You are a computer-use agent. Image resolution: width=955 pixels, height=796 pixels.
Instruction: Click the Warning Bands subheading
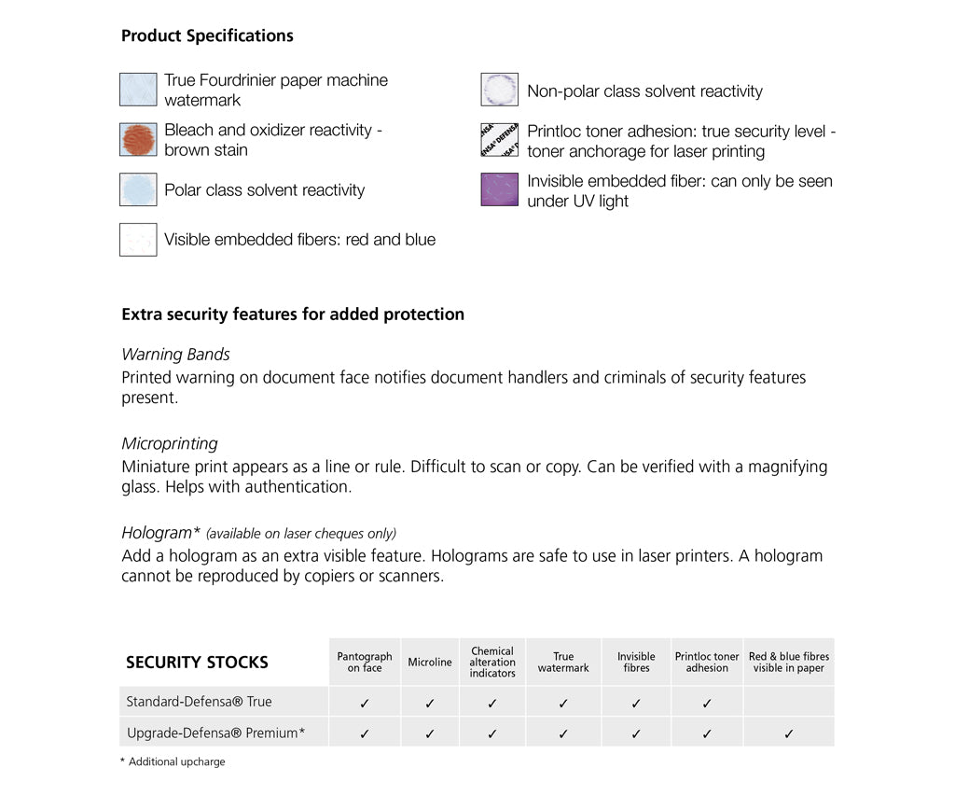(175, 355)
